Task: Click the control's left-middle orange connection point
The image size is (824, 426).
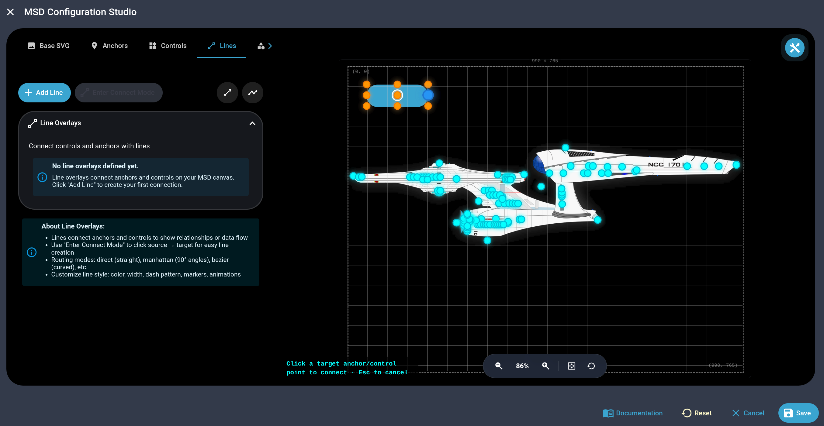Action: (367, 95)
